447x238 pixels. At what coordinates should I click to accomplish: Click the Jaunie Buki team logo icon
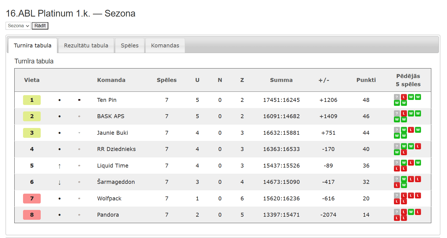pyautogui.click(x=79, y=133)
